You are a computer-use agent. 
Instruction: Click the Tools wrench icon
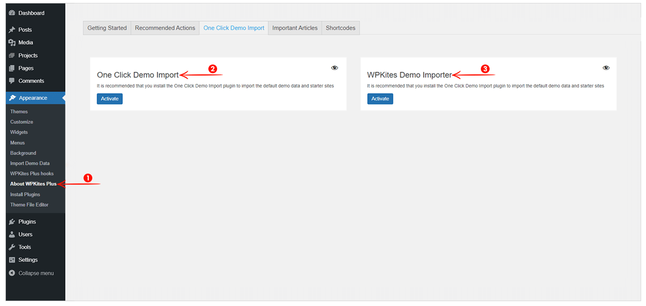(12, 247)
